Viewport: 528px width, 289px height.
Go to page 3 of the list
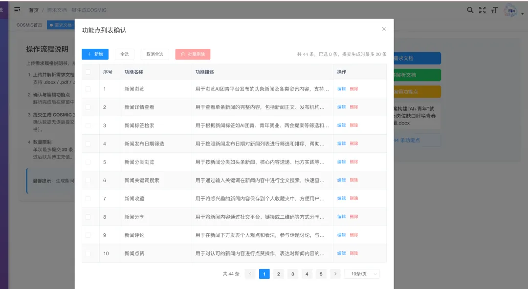293,274
